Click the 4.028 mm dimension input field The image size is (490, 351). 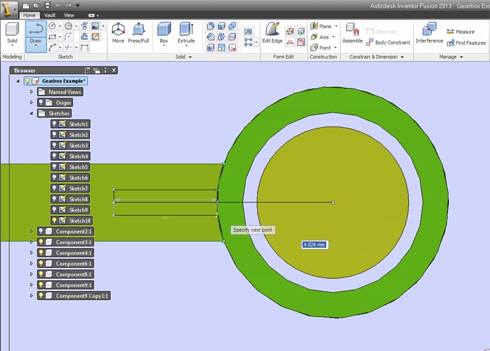click(x=314, y=245)
